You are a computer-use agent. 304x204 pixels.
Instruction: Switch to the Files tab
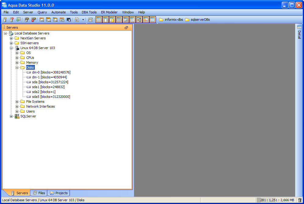click(39, 193)
